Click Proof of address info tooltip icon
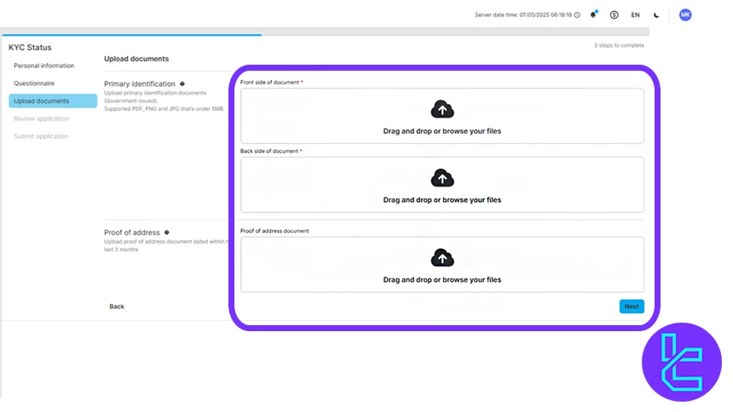The image size is (733, 412). tap(167, 232)
